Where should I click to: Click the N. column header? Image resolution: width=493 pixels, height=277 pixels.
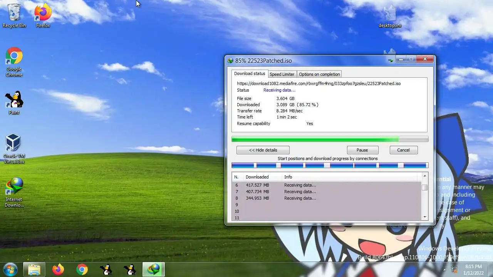tap(237, 177)
